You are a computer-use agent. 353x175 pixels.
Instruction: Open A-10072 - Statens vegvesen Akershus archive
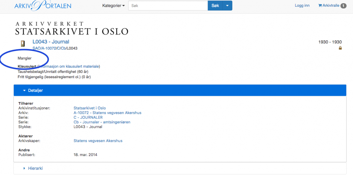click(107, 113)
